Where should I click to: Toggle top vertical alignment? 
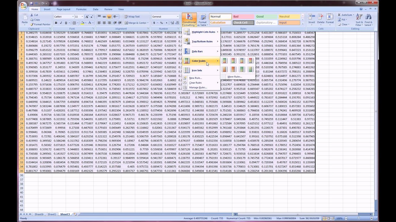[x=99, y=17]
